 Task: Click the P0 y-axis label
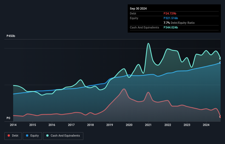(8, 118)
